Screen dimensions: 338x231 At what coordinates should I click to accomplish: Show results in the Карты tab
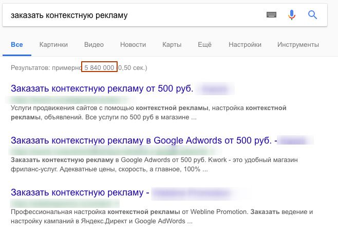pyautogui.click(x=172, y=45)
